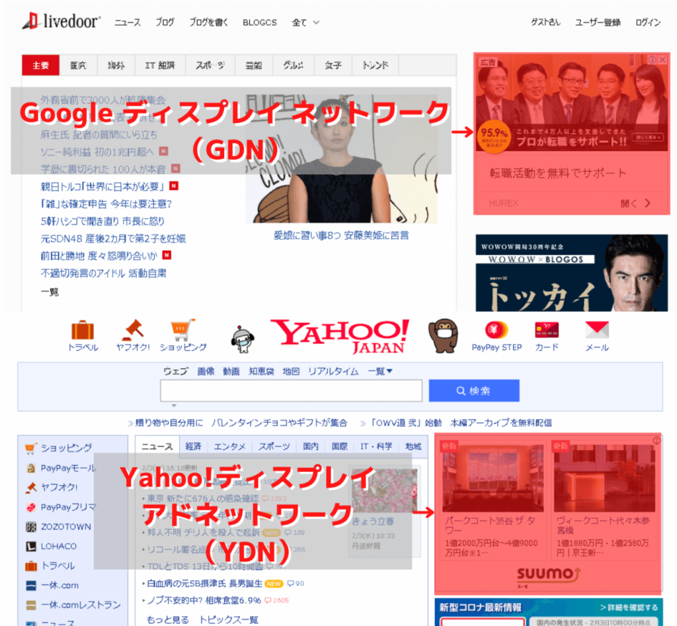The image size is (677, 626).
Task: Select the トレンド tab
Action: pyautogui.click(x=376, y=66)
